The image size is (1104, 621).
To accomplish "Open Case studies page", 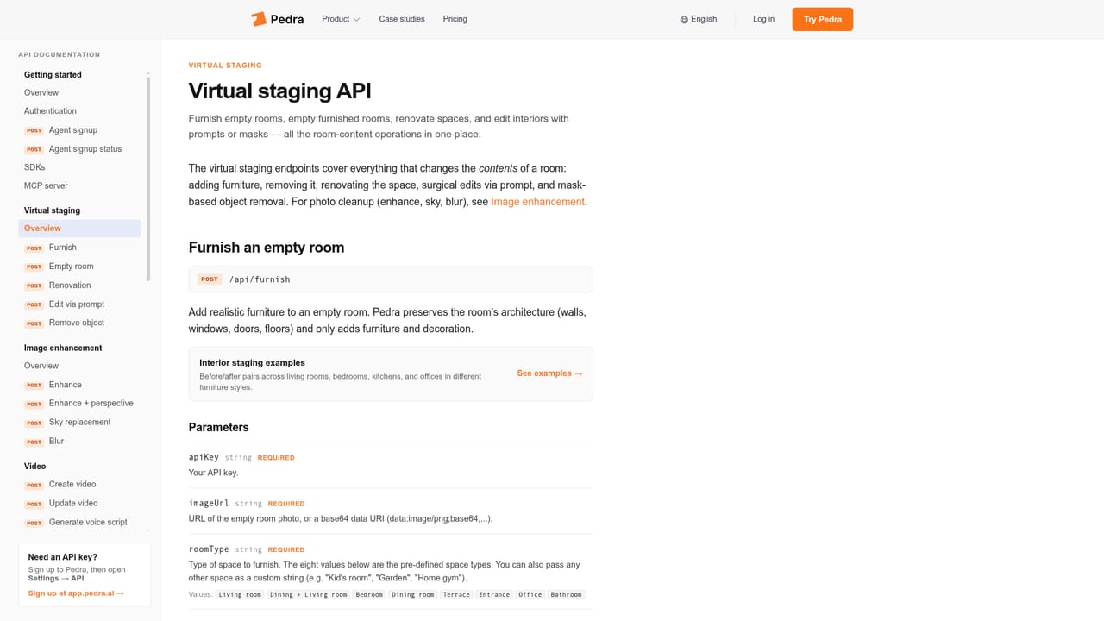I will tap(402, 19).
